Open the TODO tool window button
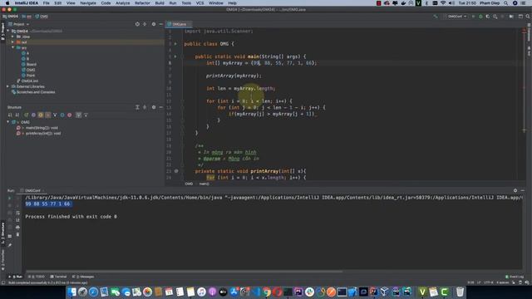This screenshot has height=299, width=532. (37, 277)
